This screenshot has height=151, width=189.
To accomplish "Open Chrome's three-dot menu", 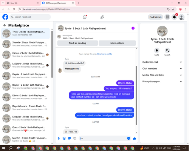I will [x=186, y=9].
